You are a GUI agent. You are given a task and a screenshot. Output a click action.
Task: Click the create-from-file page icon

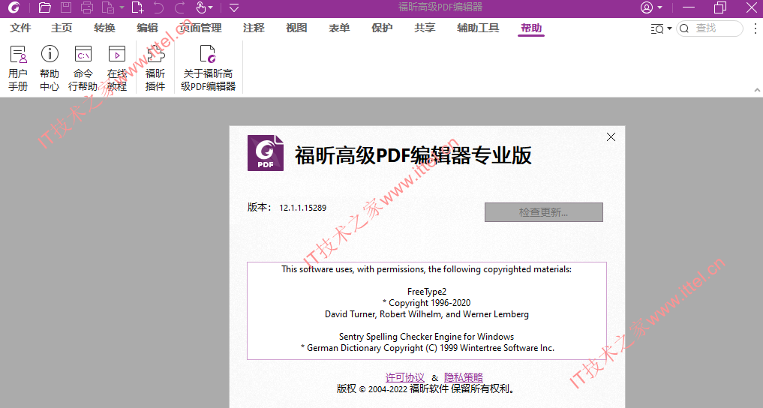[107, 7]
